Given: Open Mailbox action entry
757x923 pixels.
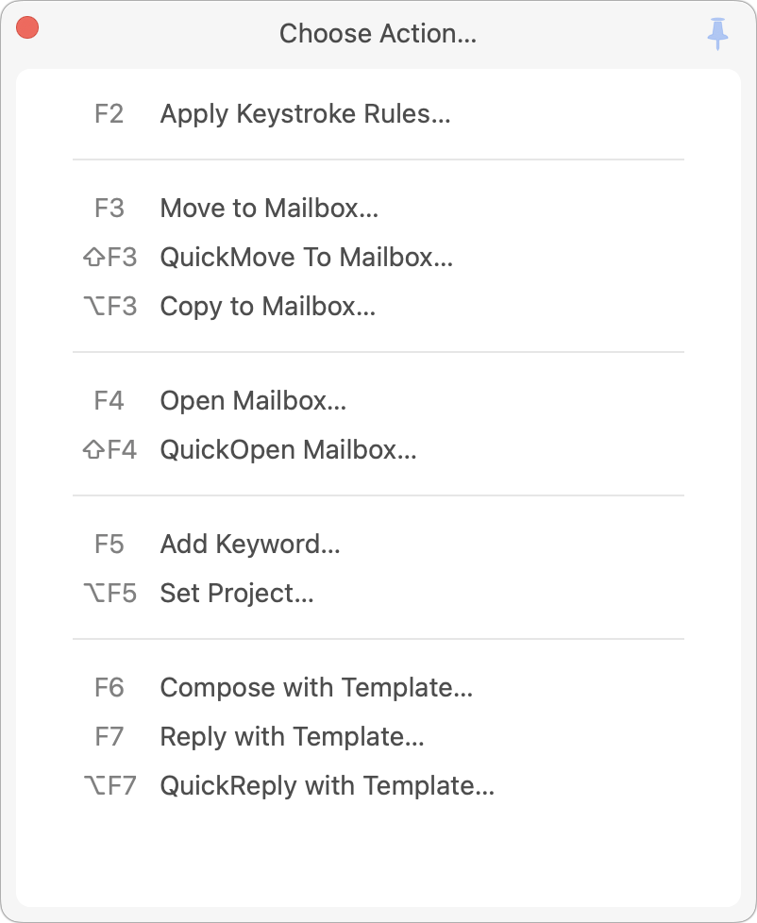Looking at the screenshot, I should pyautogui.click(x=253, y=400).
